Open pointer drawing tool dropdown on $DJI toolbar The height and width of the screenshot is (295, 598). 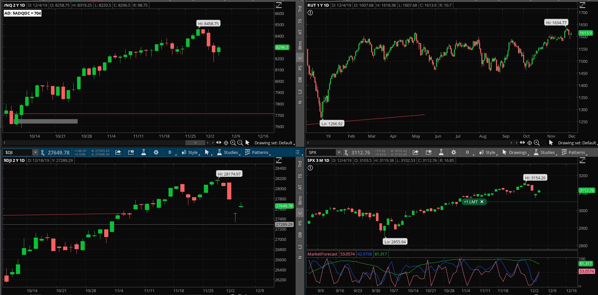click(x=207, y=152)
